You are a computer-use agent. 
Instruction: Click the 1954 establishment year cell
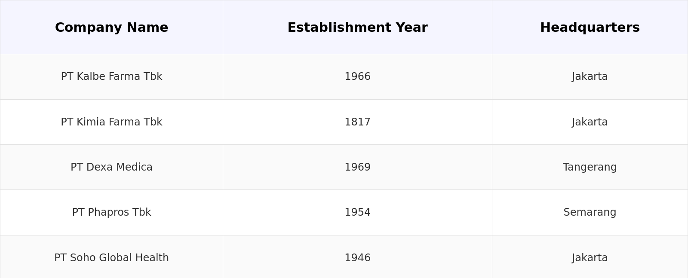[357, 212]
